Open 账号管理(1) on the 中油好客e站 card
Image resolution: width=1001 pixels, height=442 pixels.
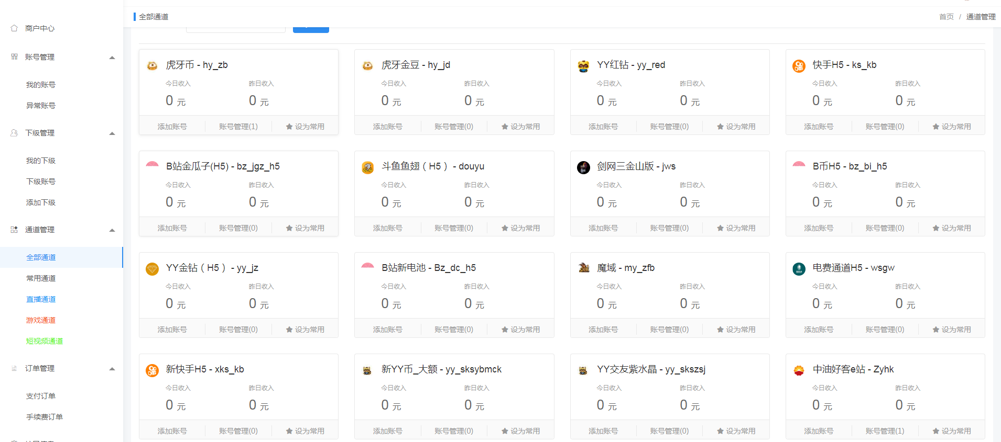885,431
